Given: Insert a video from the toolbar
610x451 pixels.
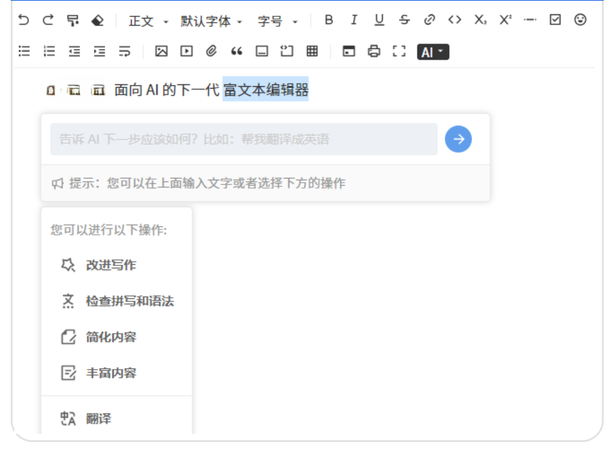Looking at the screenshot, I should pyautogui.click(x=187, y=51).
